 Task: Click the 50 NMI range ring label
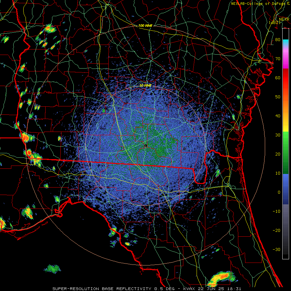[145, 85]
